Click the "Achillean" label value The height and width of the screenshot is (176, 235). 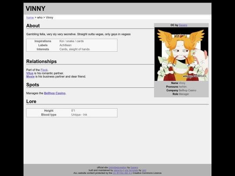(65, 45)
